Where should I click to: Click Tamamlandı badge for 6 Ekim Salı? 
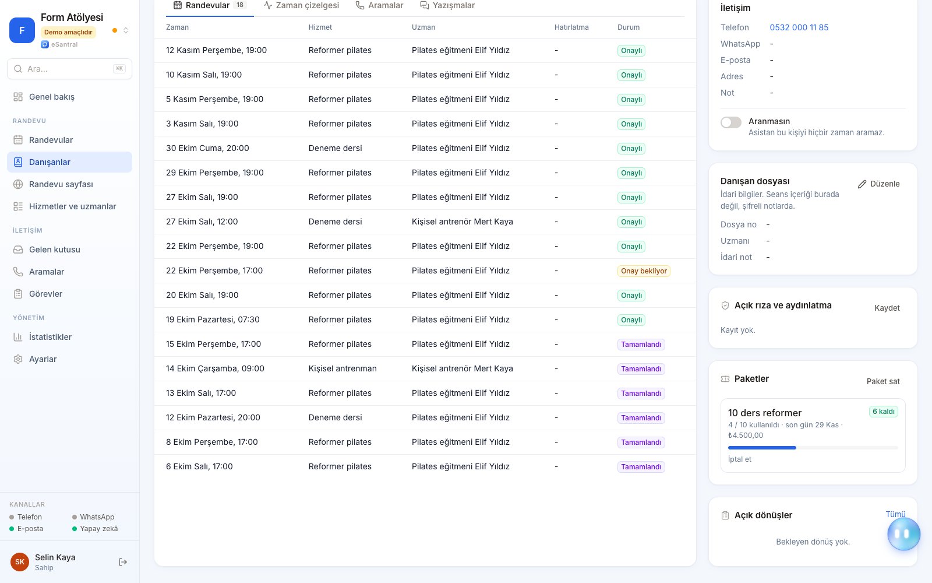[641, 467]
